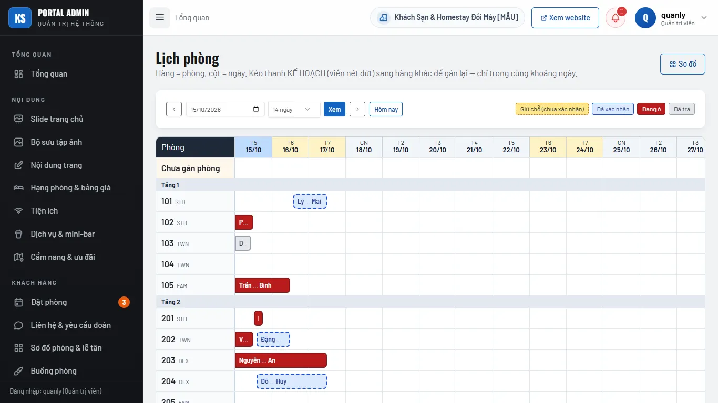Open the 14 ngày range dropdown
718x403 pixels.
(x=294, y=109)
